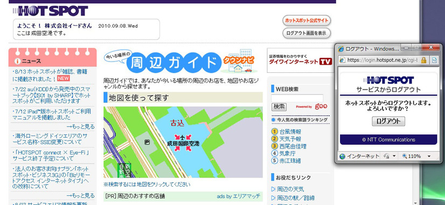
Task: Open news link 7/12 iPad版ホットスポットご利用マニュアル
Action: click(51, 114)
